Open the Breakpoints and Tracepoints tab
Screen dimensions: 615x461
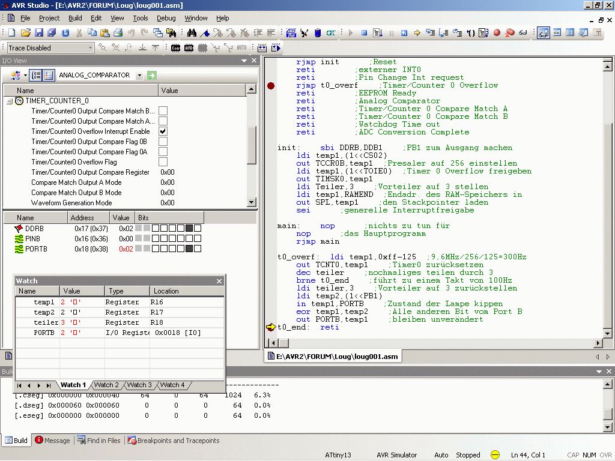(x=173, y=441)
